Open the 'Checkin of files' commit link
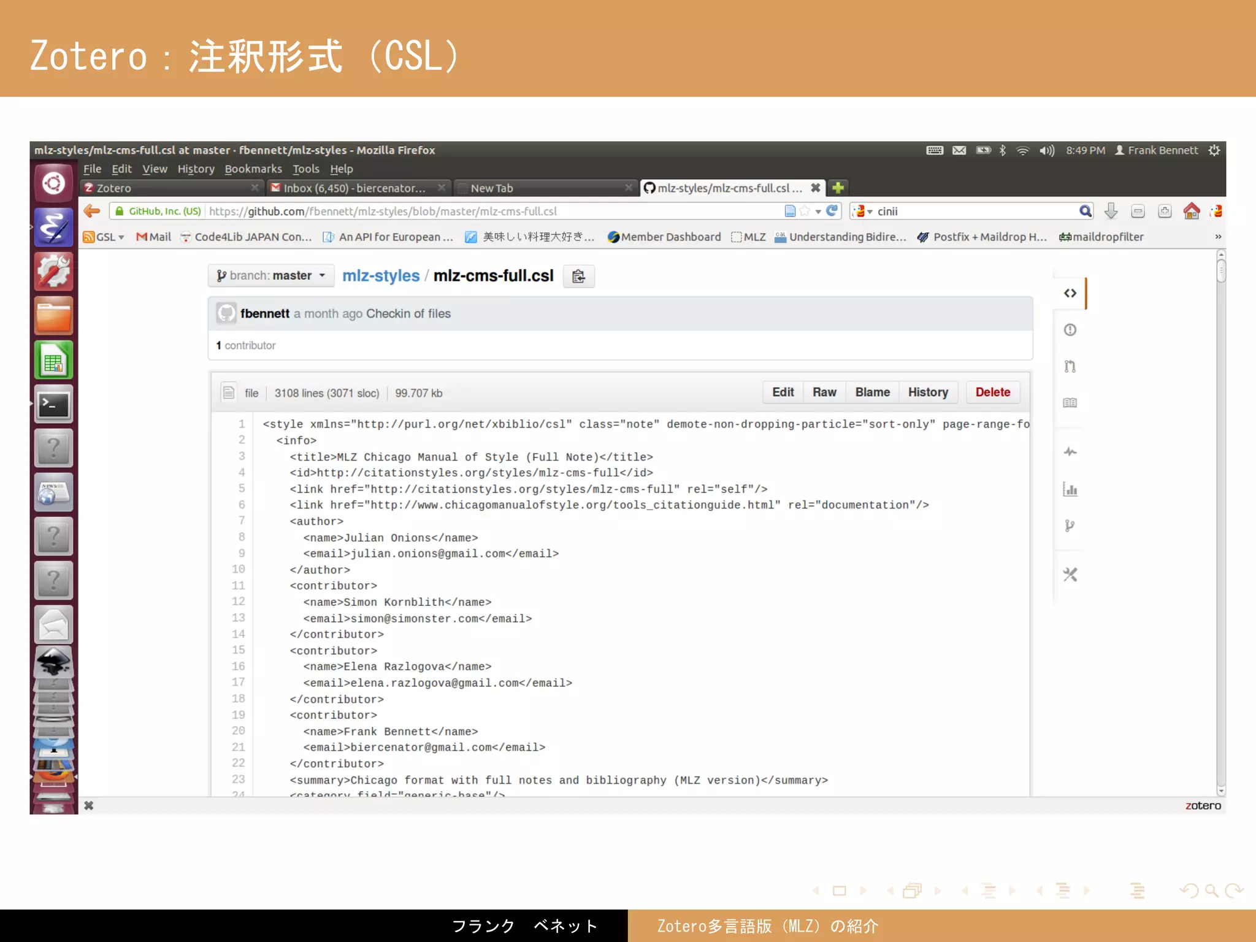 pyautogui.click(x=408, y=313)
